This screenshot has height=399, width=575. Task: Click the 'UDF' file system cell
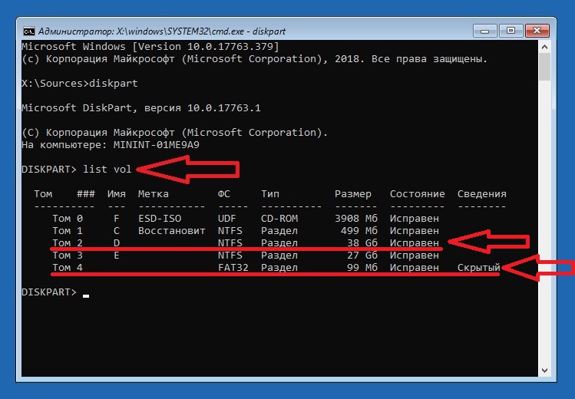click(x=227, y=219)
